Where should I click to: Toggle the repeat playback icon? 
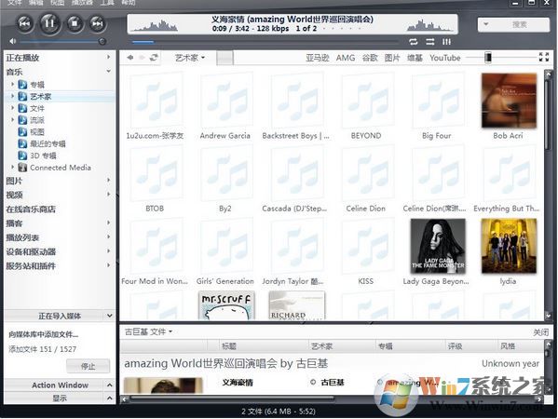click(414, 42)
